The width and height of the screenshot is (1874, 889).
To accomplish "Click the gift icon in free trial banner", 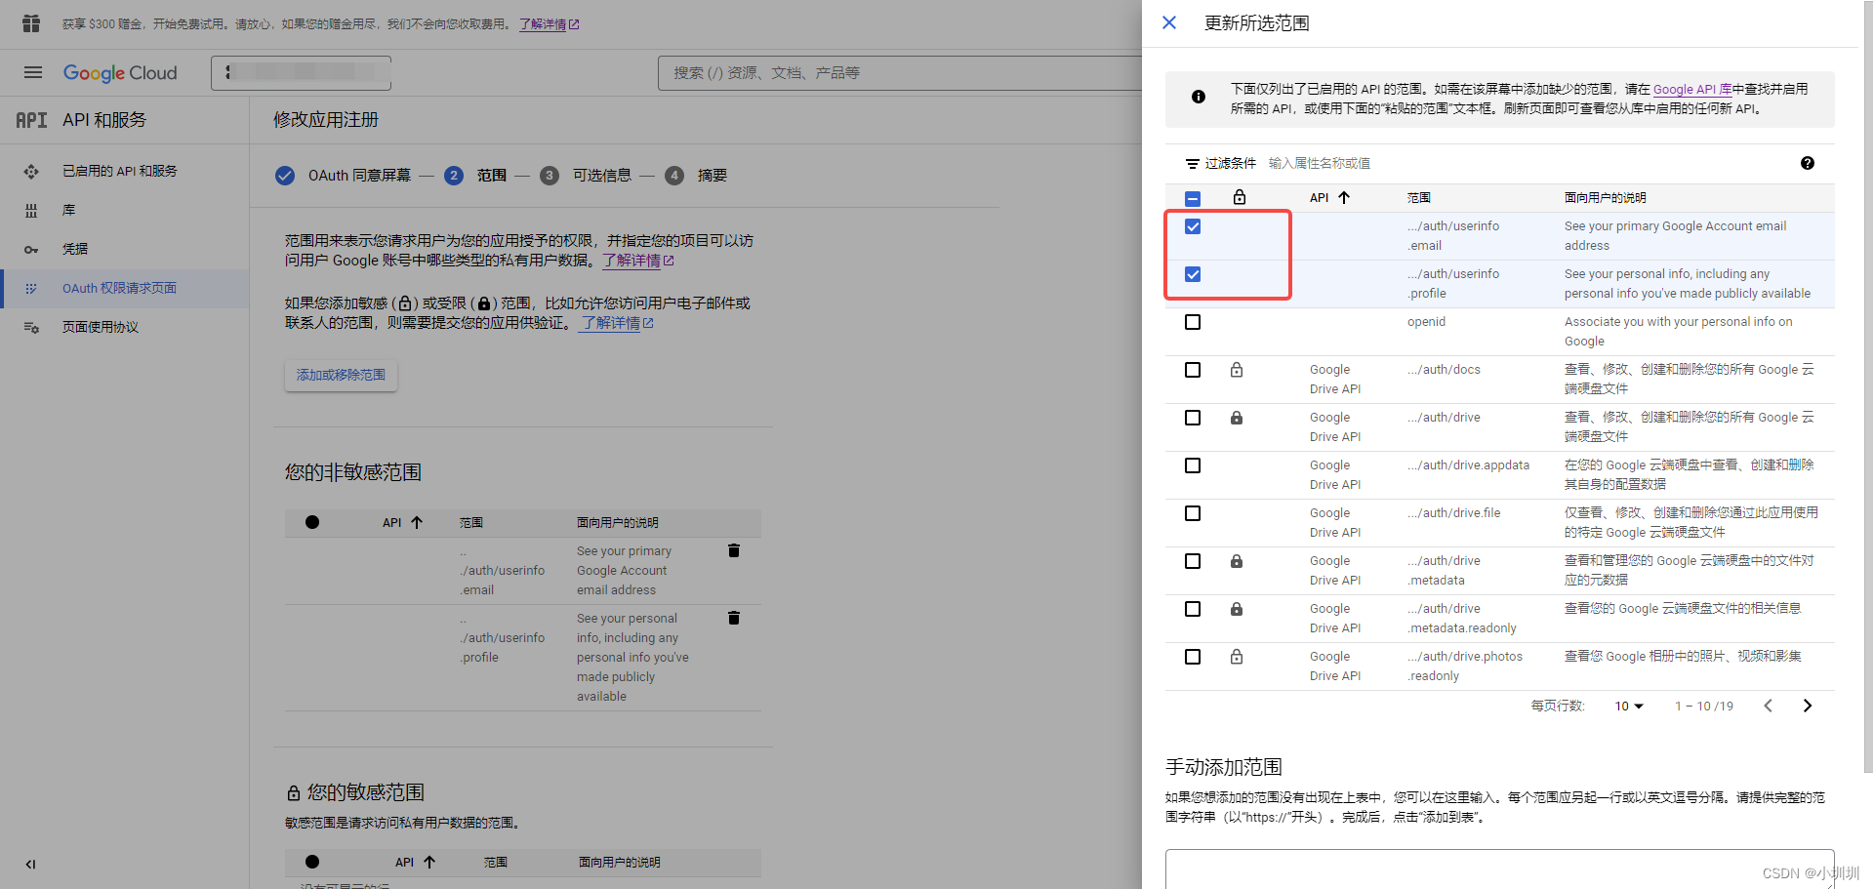I will [x=31, y=23].
